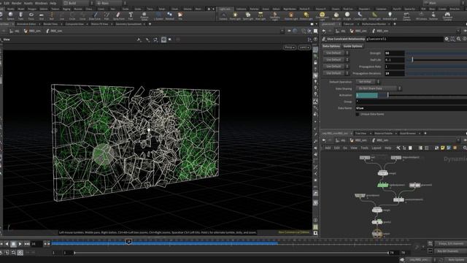Switch to the Composite View tab
The width and height of the screenshot is (467, 263).
pos(74,24)
